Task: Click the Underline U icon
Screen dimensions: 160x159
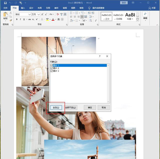Action: (24, 19)
